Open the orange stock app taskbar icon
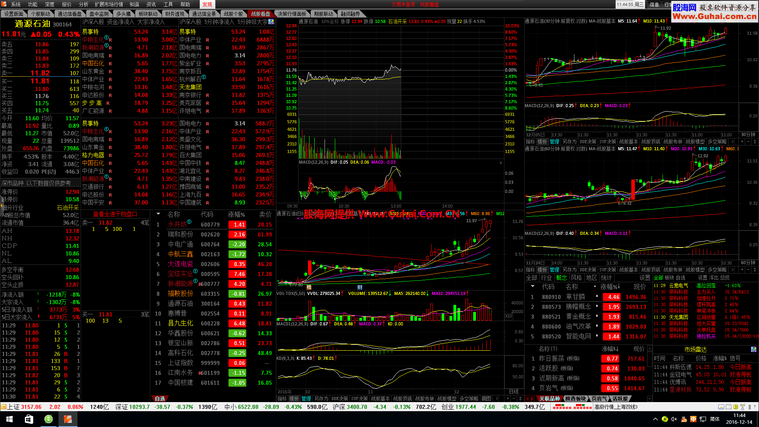Viewport: 759px width, 427px height. coord(68,419)
